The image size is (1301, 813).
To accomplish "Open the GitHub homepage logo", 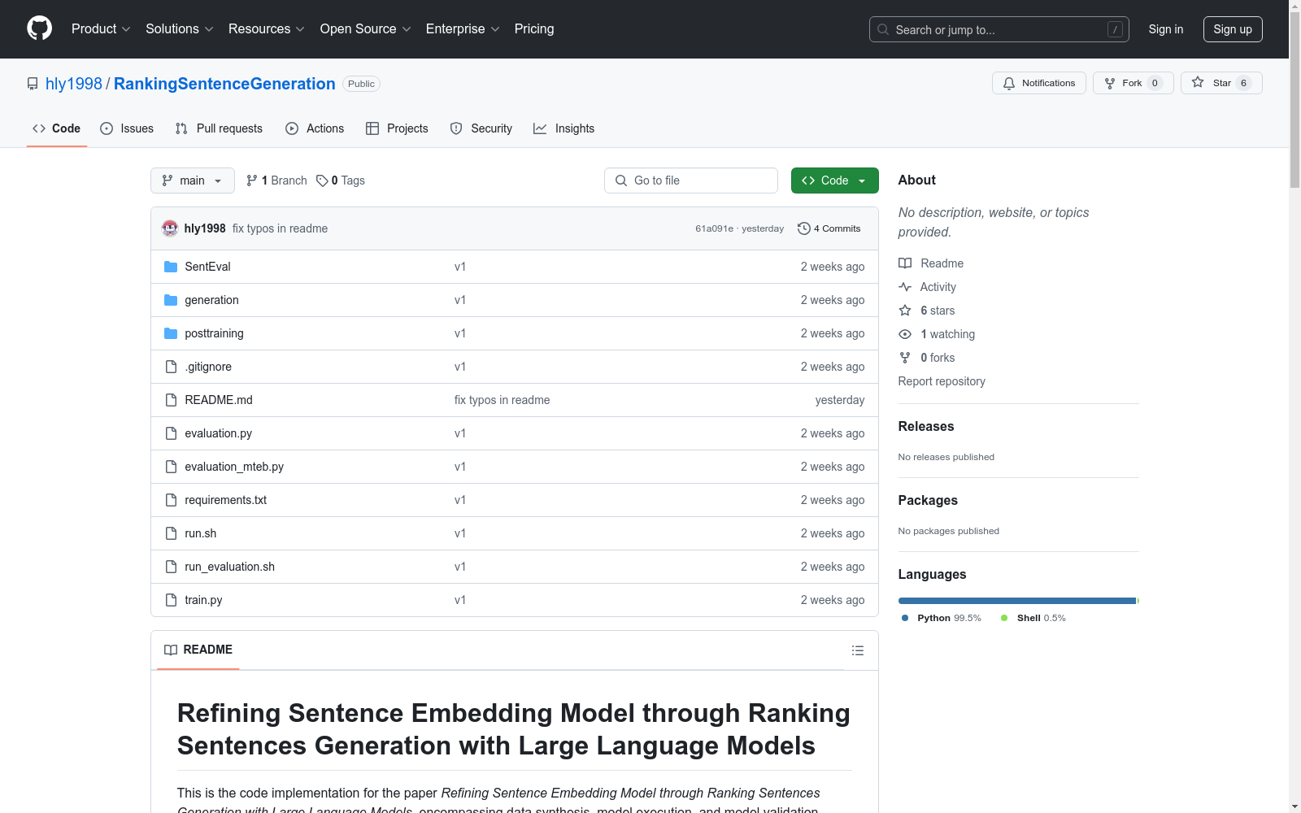I will click(x=39, y=28).
